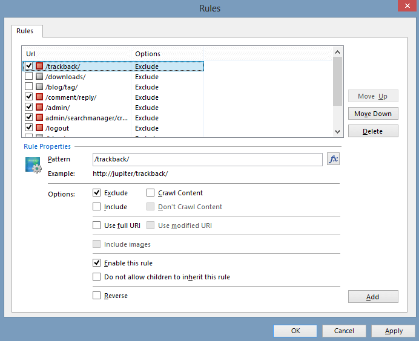Click the red icon beside /trackback/
419x341 pixels.
coord(39,66)
